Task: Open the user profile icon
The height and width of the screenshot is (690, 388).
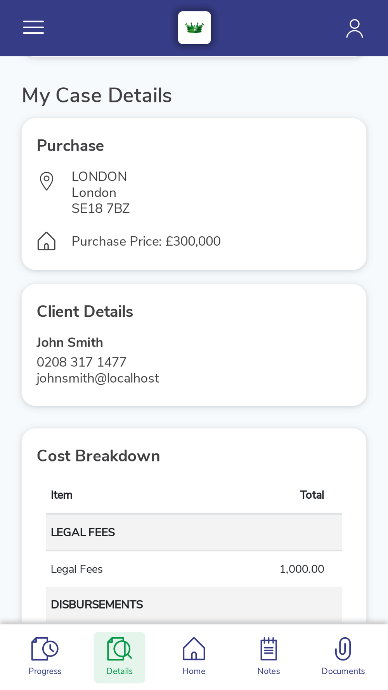Action: click(x=355, y=28)
